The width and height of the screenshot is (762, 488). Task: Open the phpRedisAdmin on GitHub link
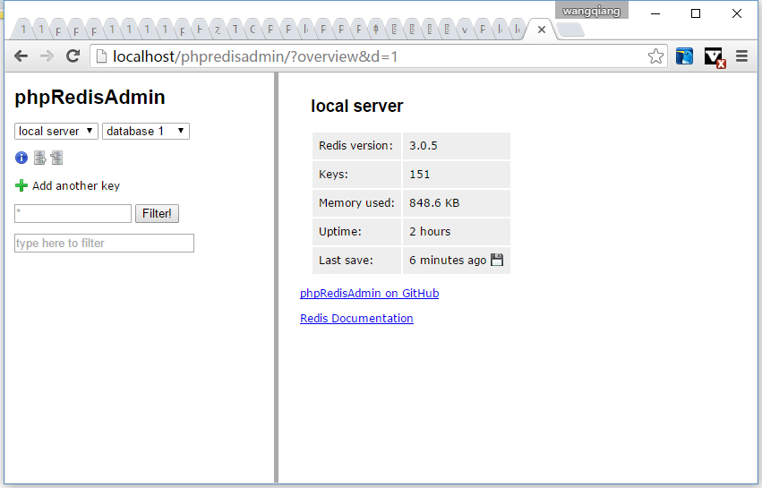pos(369,294)
